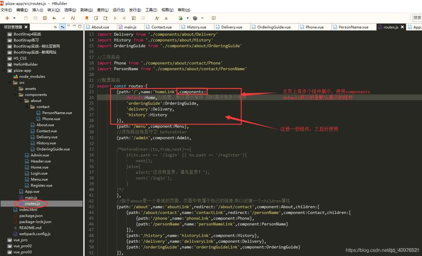The image size is (422, 256).
Task: Open the 文件(F) menu
Action: pos(6,10)
